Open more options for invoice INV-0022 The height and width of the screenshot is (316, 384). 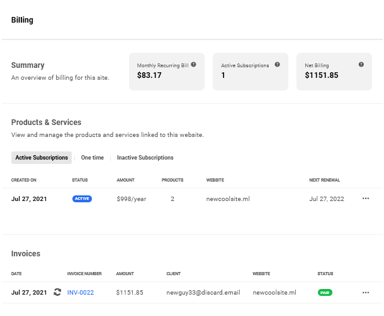coord(366,293)
